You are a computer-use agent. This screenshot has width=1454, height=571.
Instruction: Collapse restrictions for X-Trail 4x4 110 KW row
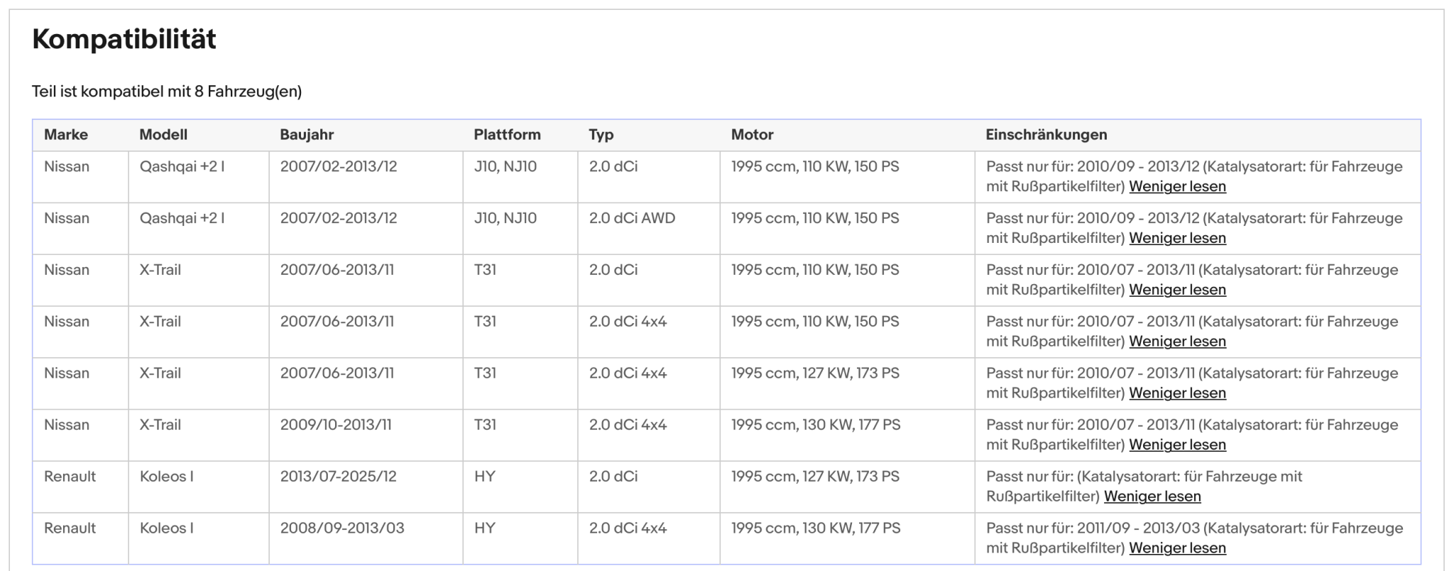[1177, 342]
